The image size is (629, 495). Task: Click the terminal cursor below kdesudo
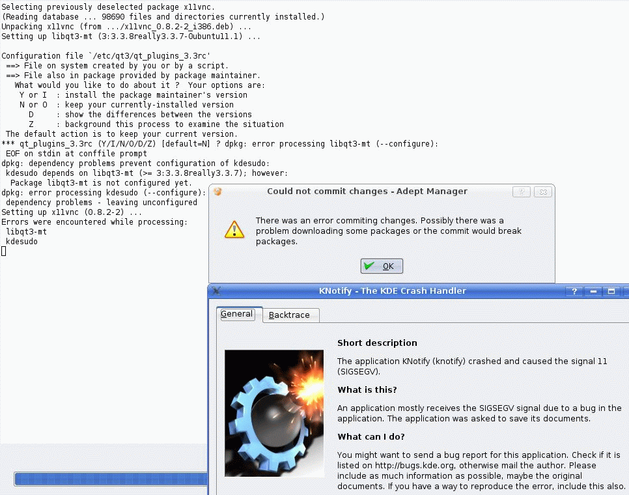pyautogui.click(x=3, y=251)
